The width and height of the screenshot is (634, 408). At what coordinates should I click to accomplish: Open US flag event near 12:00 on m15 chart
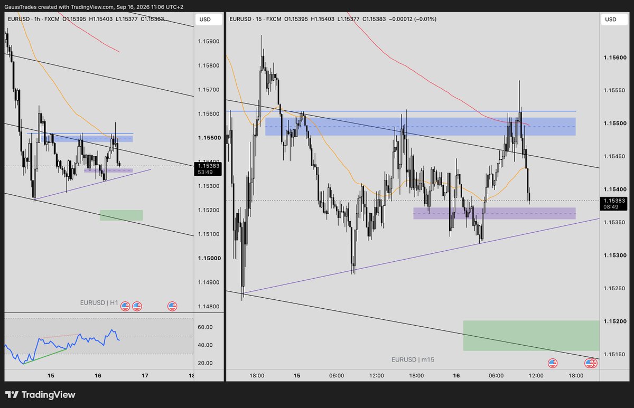coord(553,363)
